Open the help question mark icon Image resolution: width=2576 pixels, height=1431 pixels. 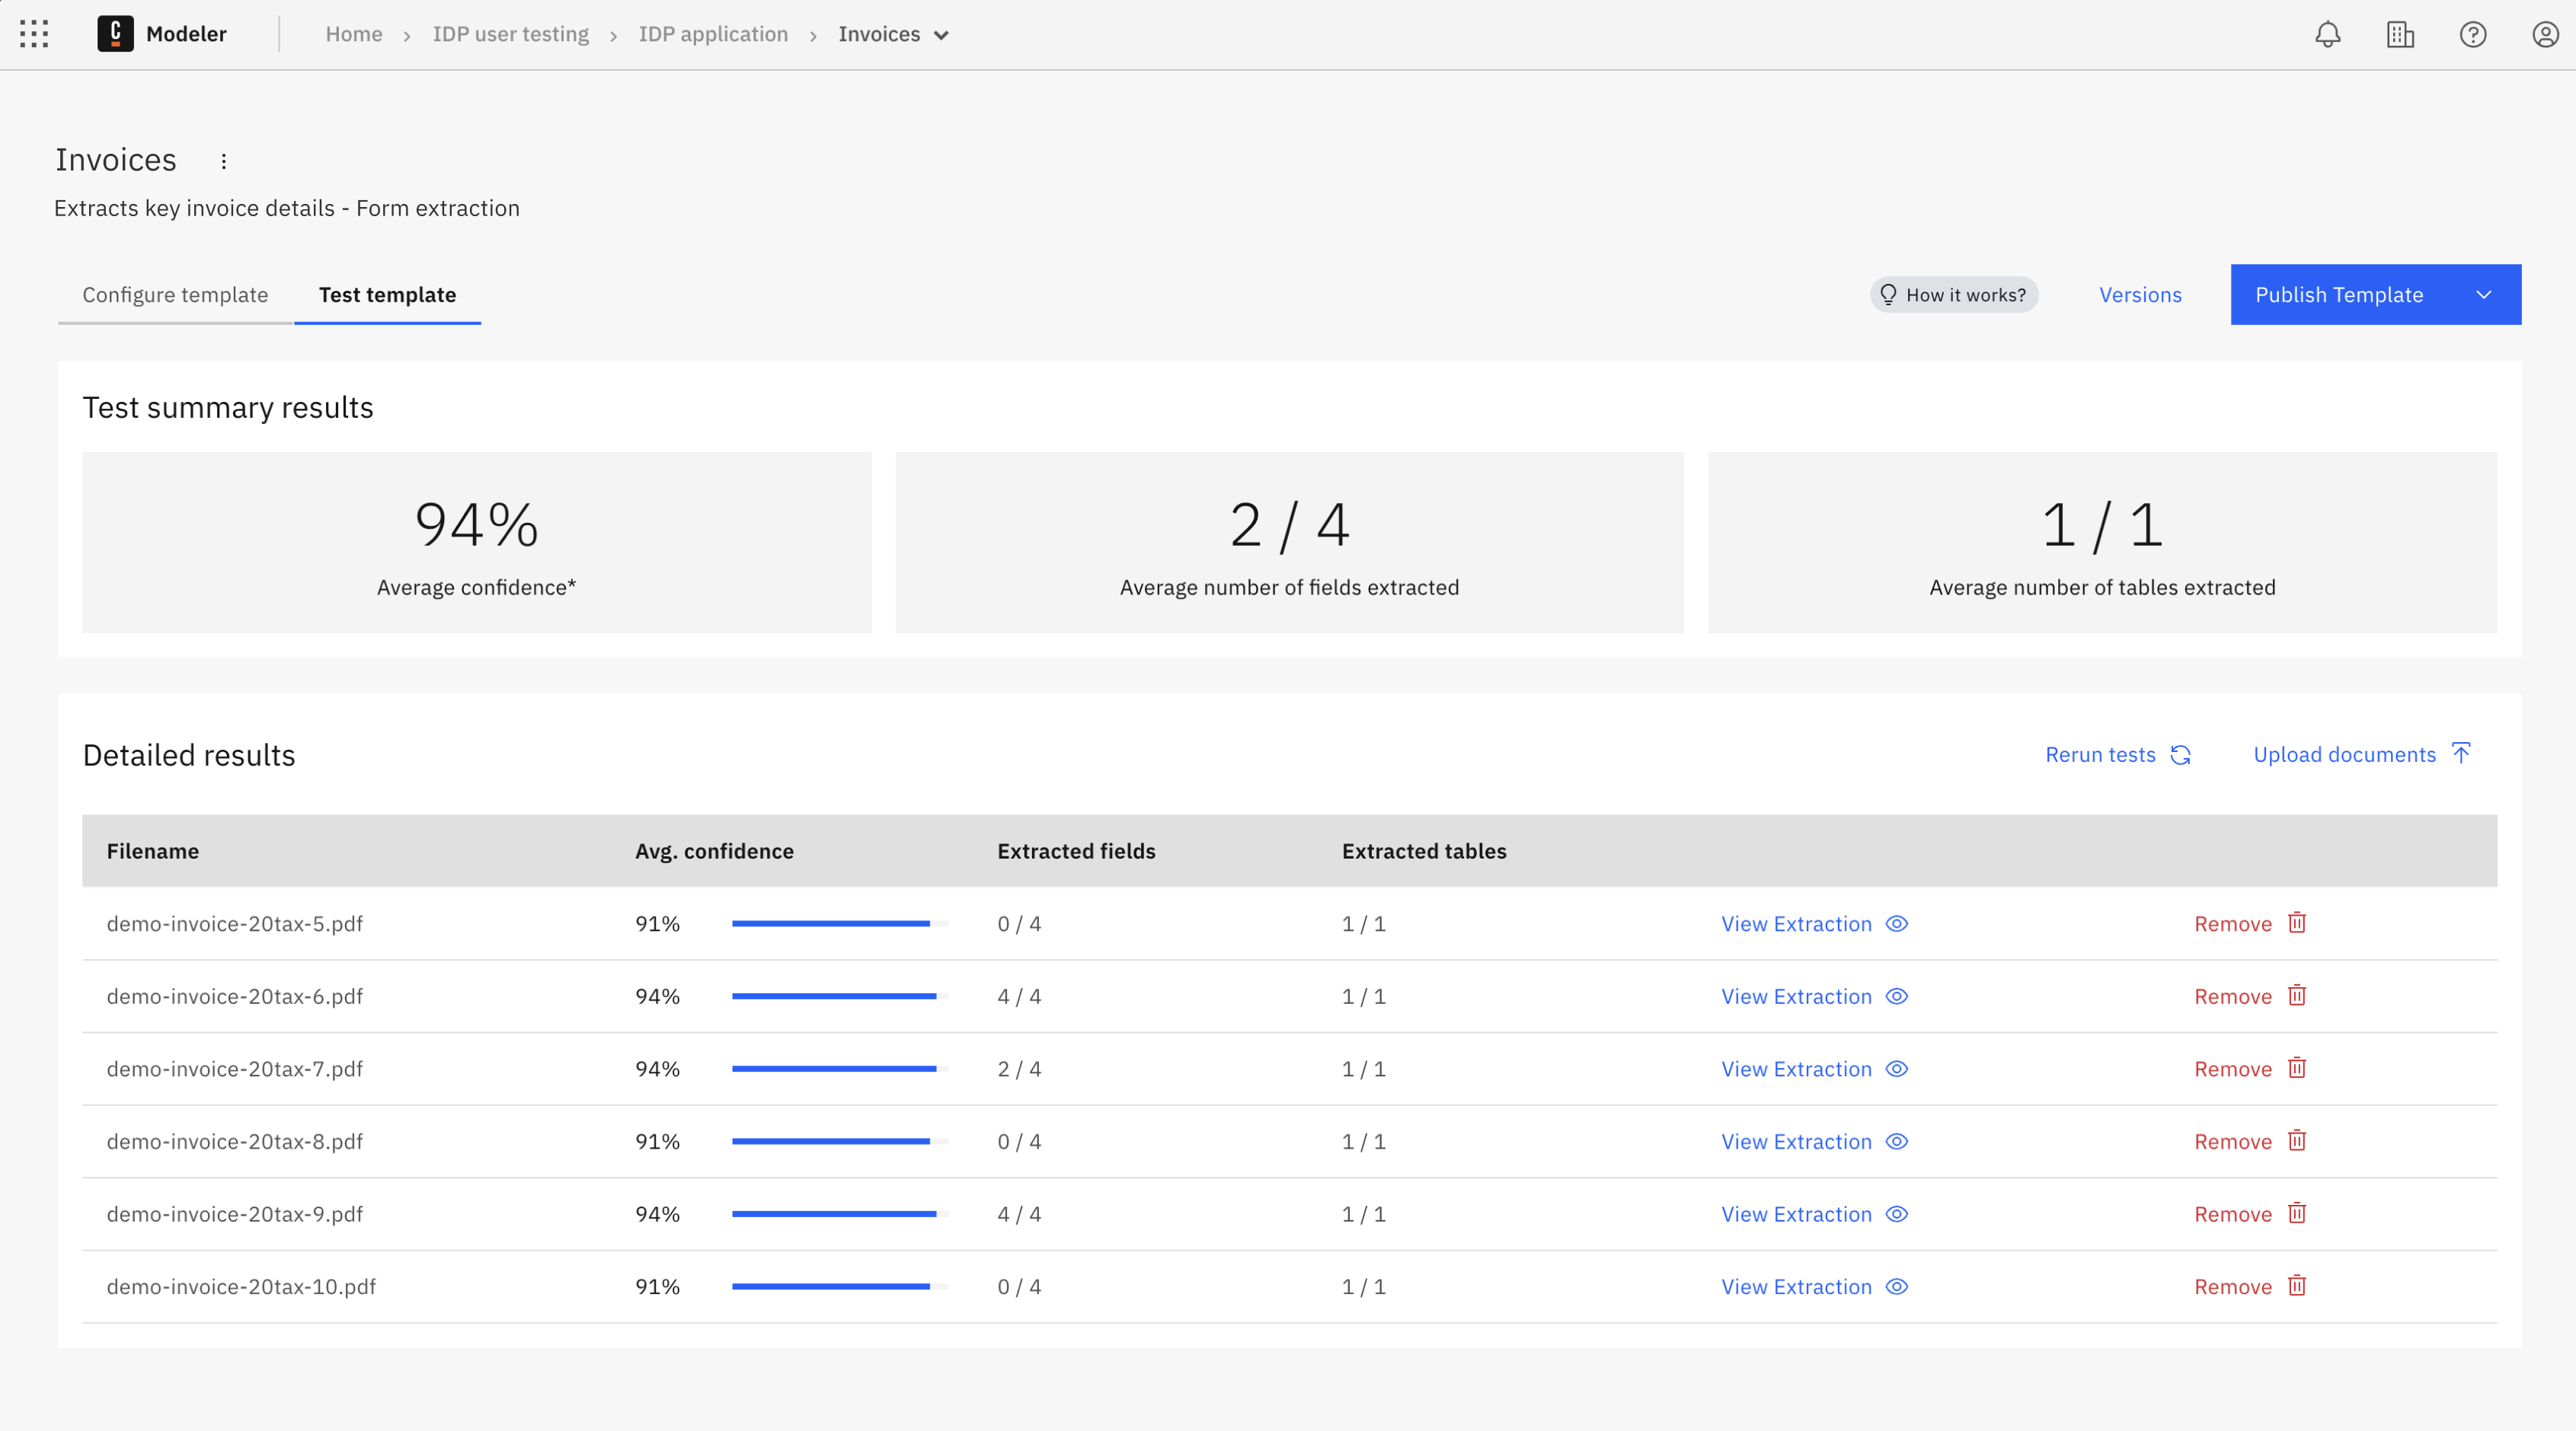tap(2472, 35)
